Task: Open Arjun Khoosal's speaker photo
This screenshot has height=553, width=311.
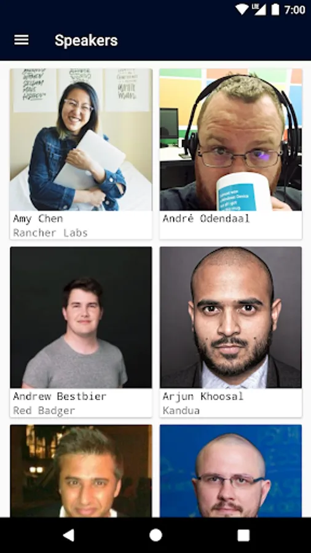Action: click(x=231, y=318)
